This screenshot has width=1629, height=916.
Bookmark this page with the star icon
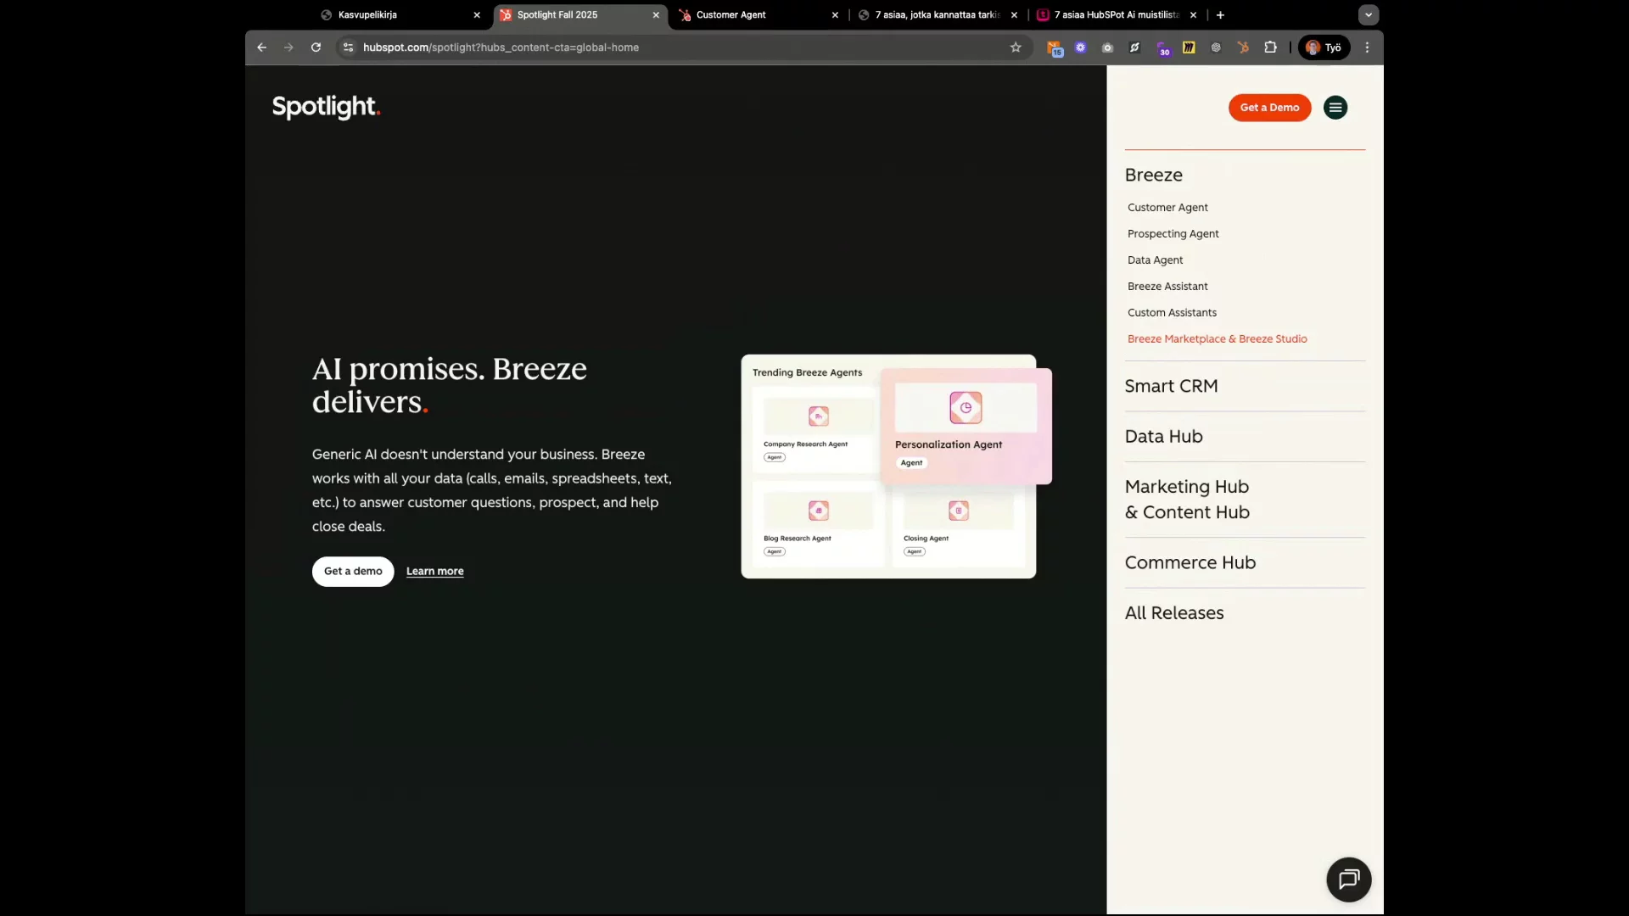coord(1016,47)
